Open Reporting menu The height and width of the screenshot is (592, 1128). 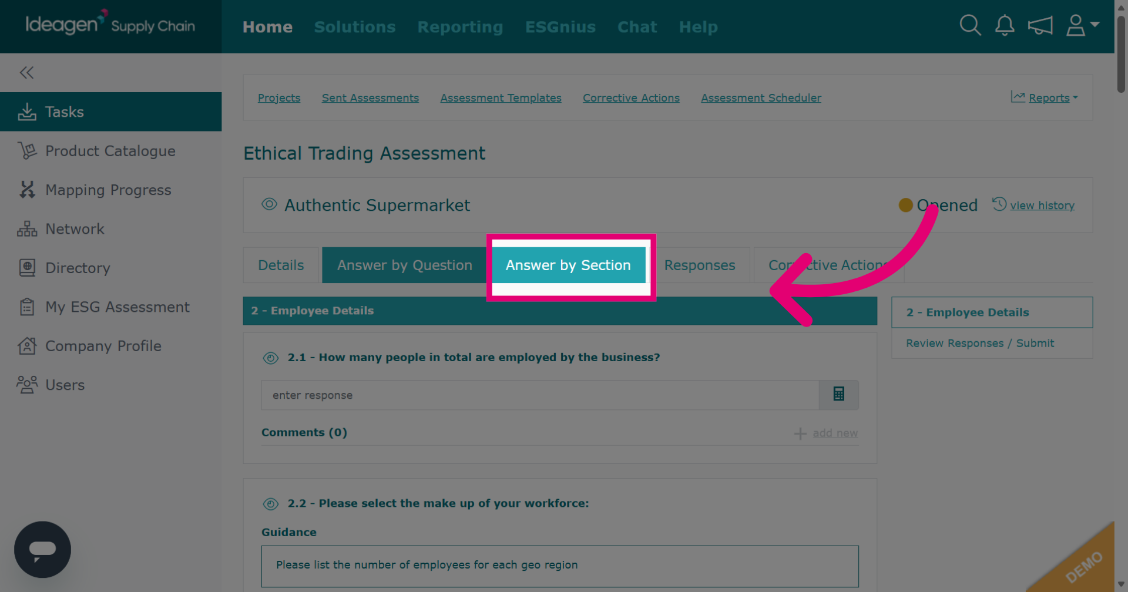click(x=460, y=27)
